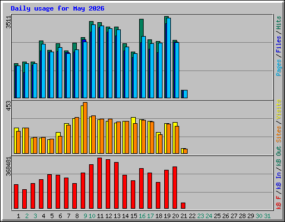Click day label 29 on the axis
285x222 pixels.
pyautogui.click(x=250, y=216)
